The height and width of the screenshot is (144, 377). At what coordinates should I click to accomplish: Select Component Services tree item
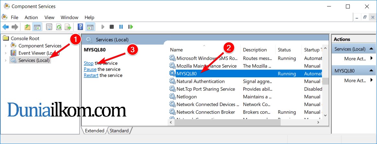[x=40, y=46]
